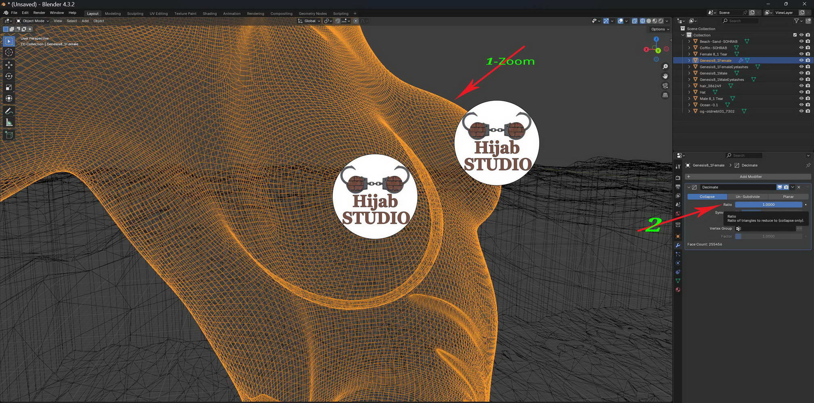This screenshot has width=814, height=403.
Task: Collapse the Collection in outliner
Action: tap(683, 35)
